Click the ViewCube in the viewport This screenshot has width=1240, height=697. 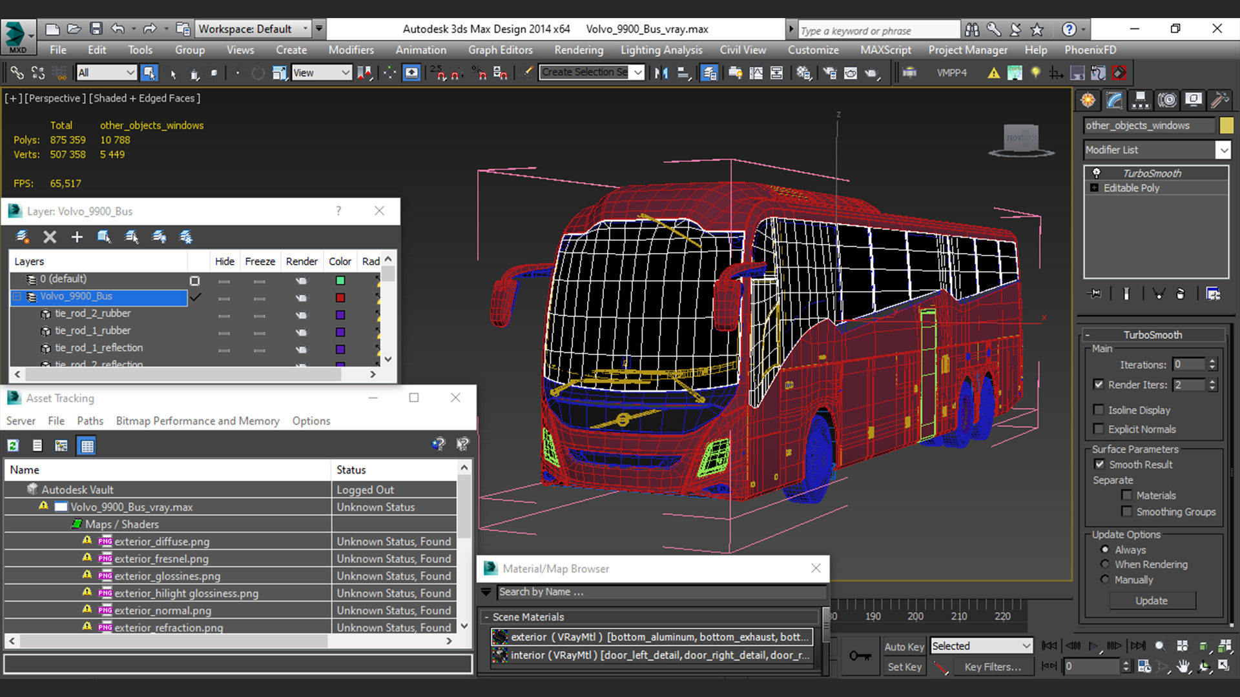click(1020, 139)
